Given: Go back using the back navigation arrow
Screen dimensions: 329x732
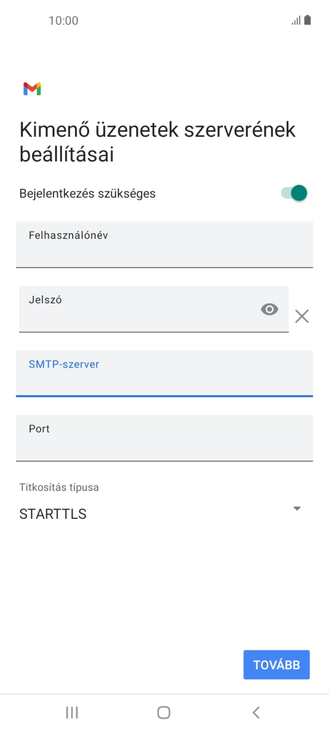Looking at the screenshot, I should [256, 712].
